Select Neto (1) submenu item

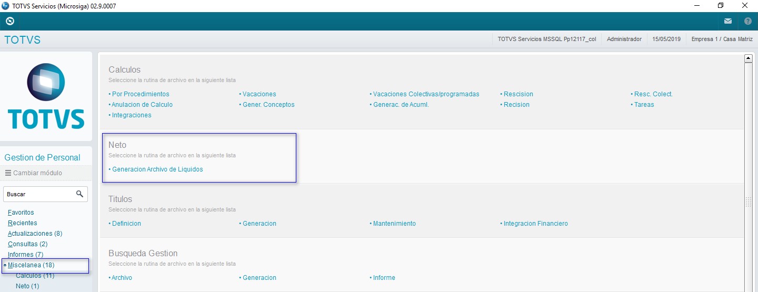pos(27,286)
